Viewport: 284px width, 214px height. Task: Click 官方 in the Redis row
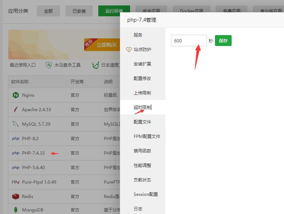(x=75, y=197)
